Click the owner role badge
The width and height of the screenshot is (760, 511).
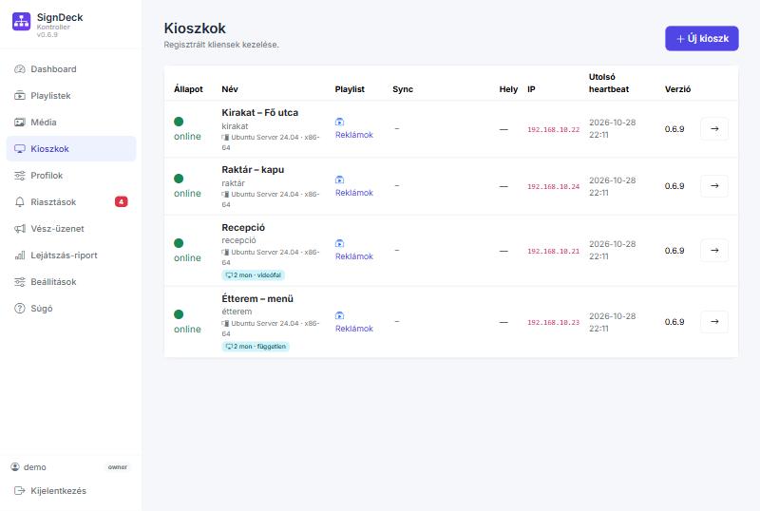(x=118, y=467)
